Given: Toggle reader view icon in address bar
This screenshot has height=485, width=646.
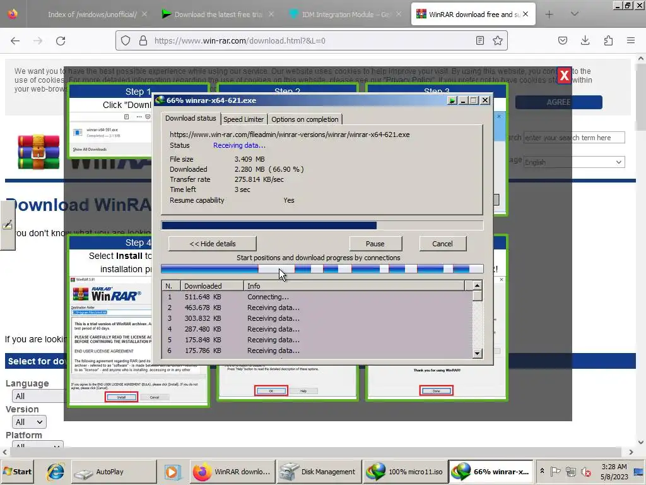Looking at the screenshot, I should click(x=479, y=40).
